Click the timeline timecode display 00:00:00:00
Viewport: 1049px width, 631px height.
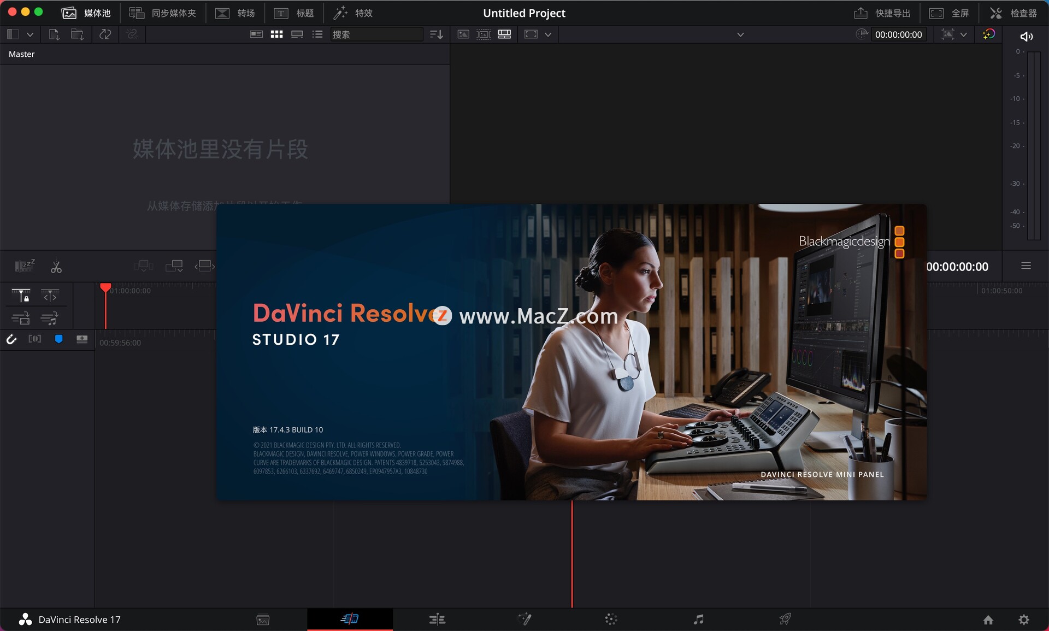pos(957,267)
